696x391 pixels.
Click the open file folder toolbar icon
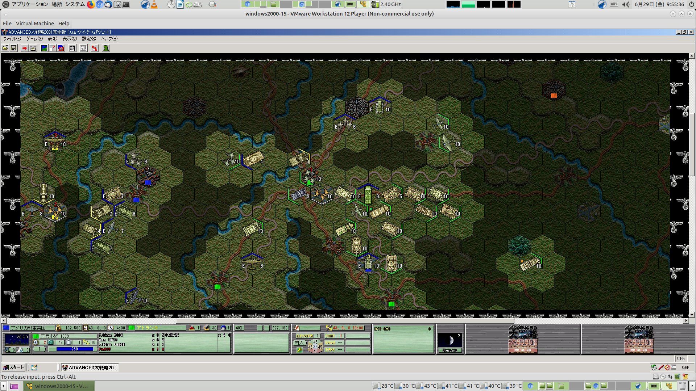5,48
